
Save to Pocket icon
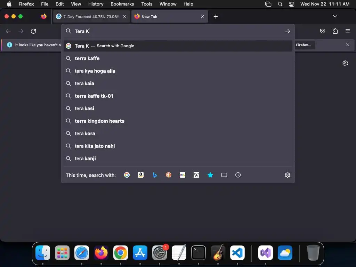coord(322,31)
